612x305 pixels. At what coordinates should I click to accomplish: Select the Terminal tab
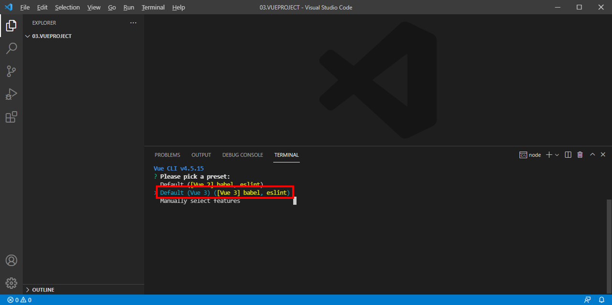point(286,155)
